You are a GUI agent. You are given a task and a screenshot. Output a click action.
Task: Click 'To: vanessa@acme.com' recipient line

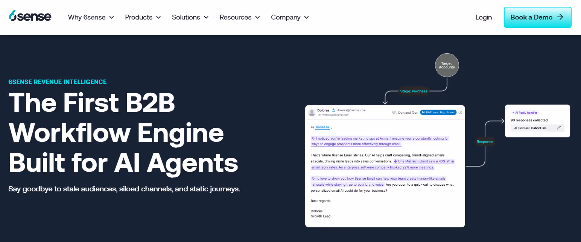pyautogui.click(x=333, y=115)
